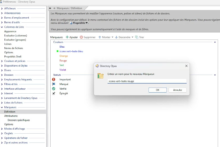
Task: Expand the Afficheurs category
Action: 2,9
